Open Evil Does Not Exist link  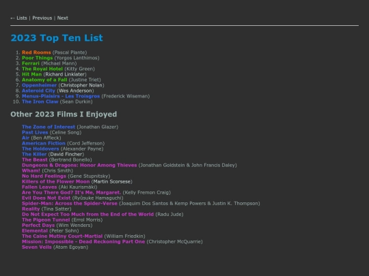coord(46,198)
